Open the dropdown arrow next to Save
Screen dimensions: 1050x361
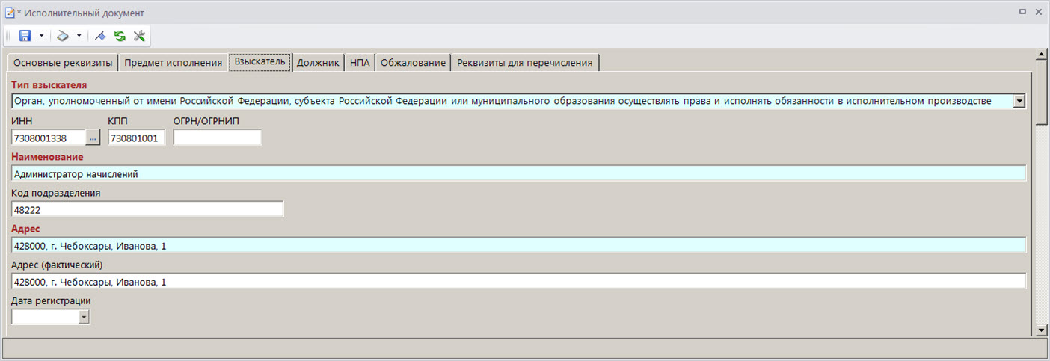point(41,36)
